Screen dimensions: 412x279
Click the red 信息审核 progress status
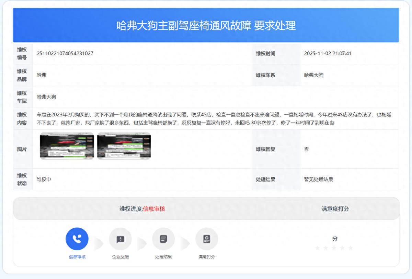tap(154, 209)
